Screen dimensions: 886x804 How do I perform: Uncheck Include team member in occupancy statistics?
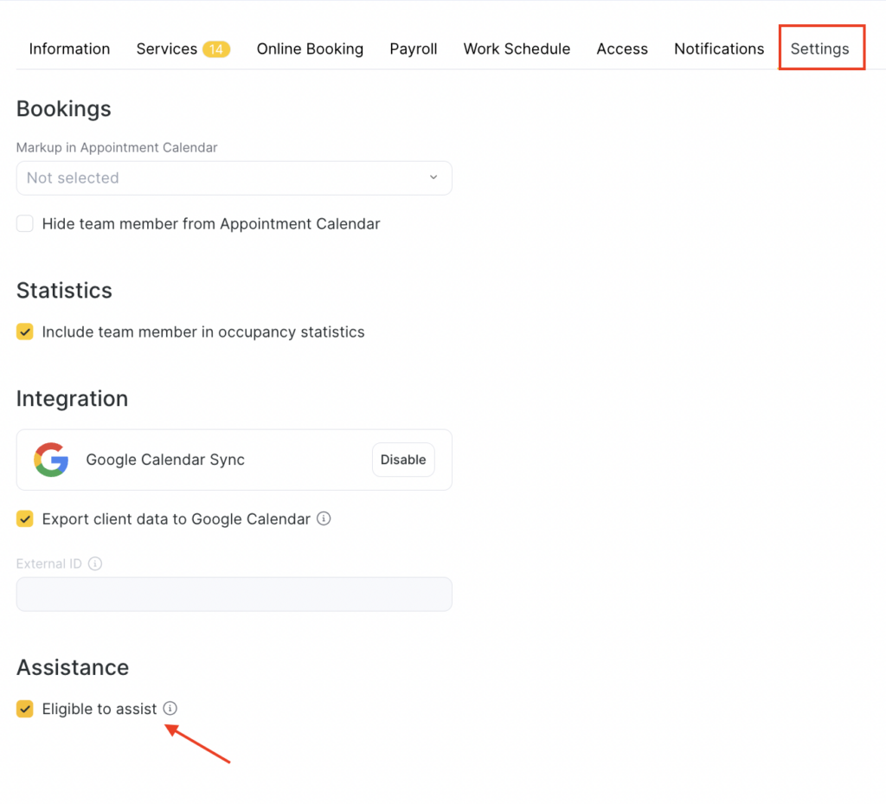coord(25,332)
